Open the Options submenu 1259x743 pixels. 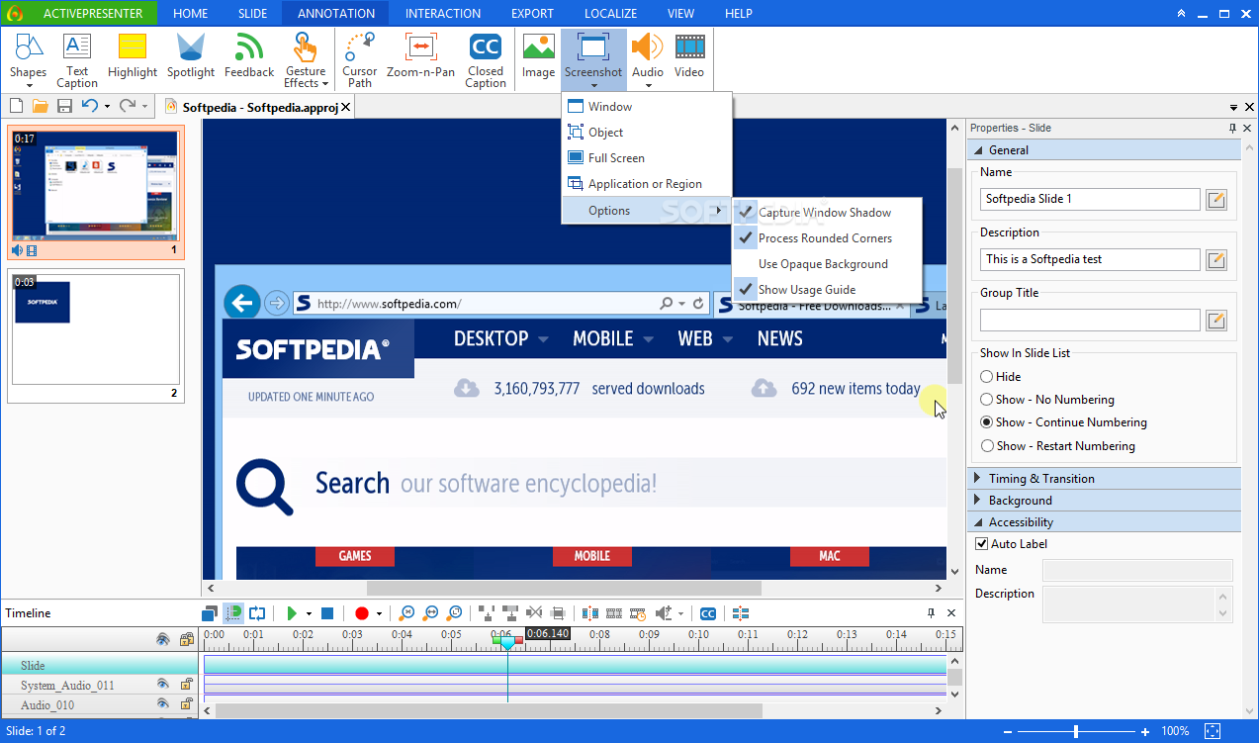(x=647, y=211)
